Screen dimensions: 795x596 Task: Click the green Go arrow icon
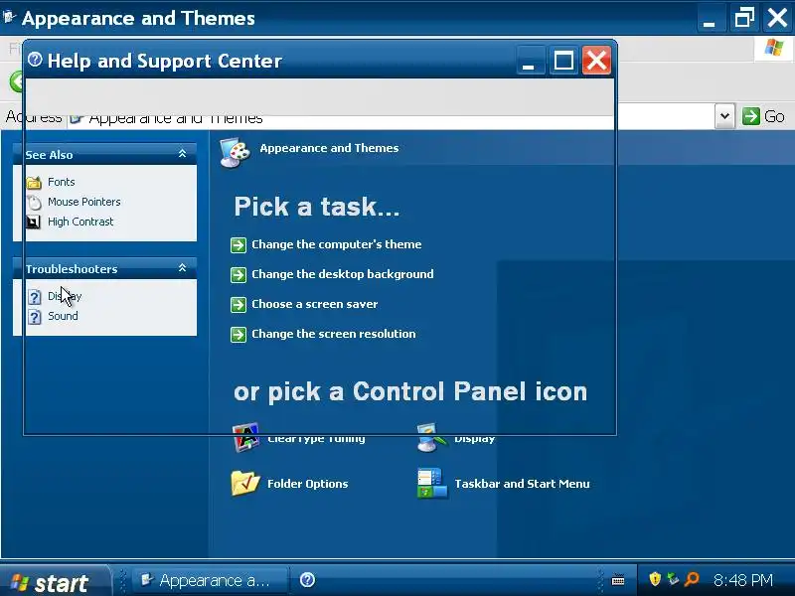[x=751, y=116]
